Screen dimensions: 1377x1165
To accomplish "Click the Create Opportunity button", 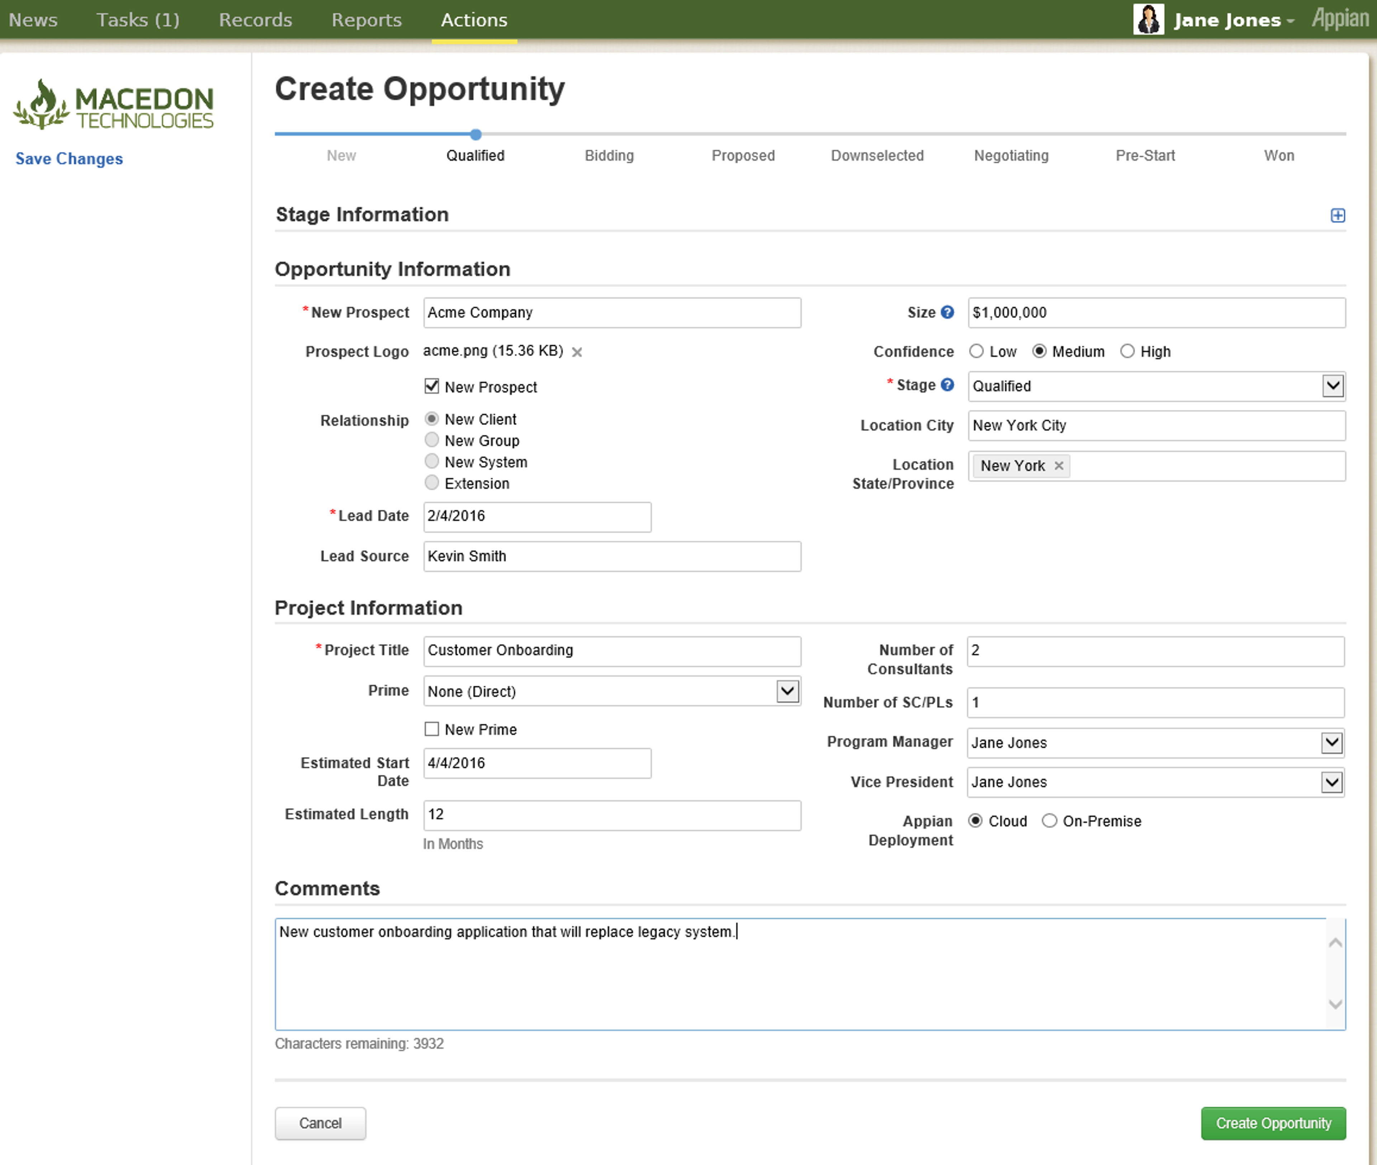I will coord(1273,1123).
